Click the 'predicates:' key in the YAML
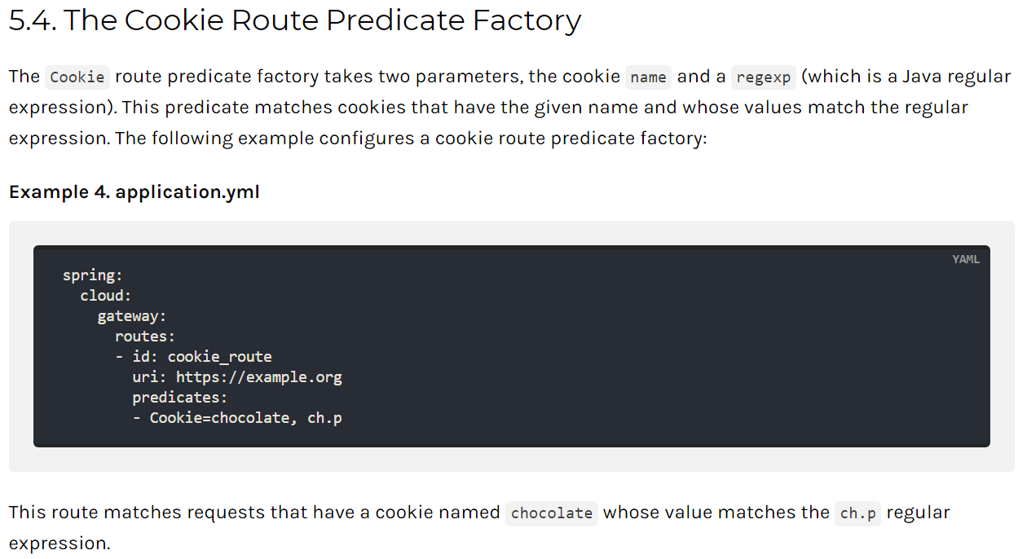This screenshot has width=1018, height=559. coord(179,398)
